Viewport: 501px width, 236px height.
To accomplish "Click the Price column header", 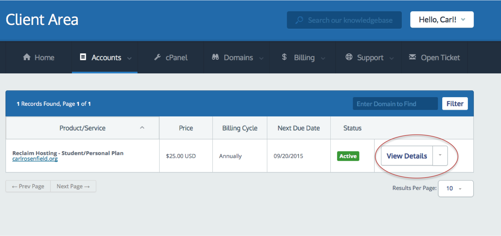I will coord(186,128).
